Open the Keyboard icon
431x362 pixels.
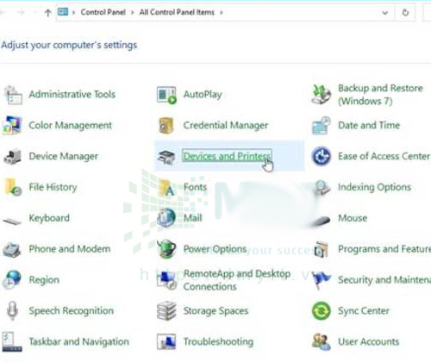click(x=12, y=221)
